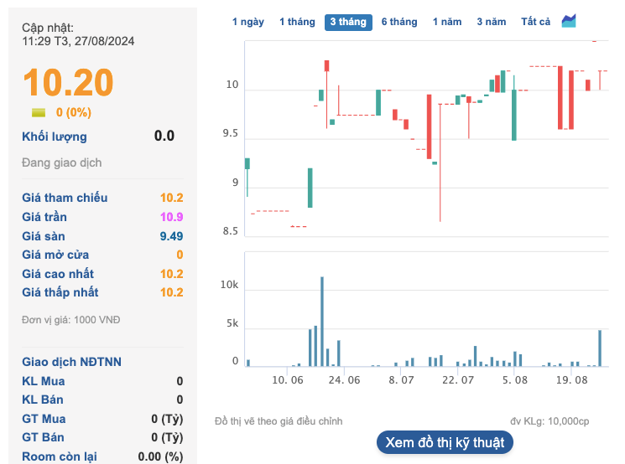This screenshot has height=464, width=625.
Task: Open Xem đồ thị kỹ thuật button
Action: [445, 442]
